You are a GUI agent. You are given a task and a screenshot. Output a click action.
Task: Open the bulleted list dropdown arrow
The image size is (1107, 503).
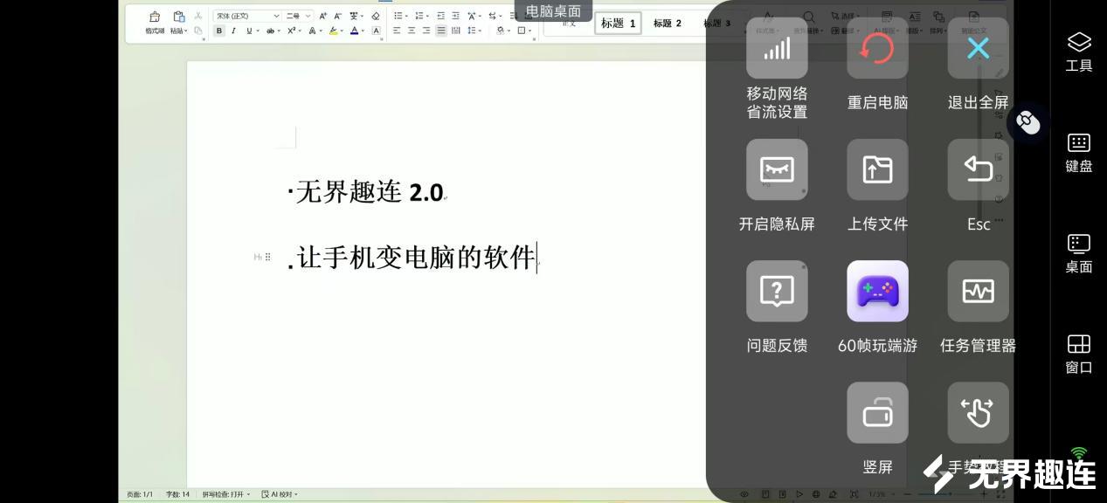click(x=406, y=17)
